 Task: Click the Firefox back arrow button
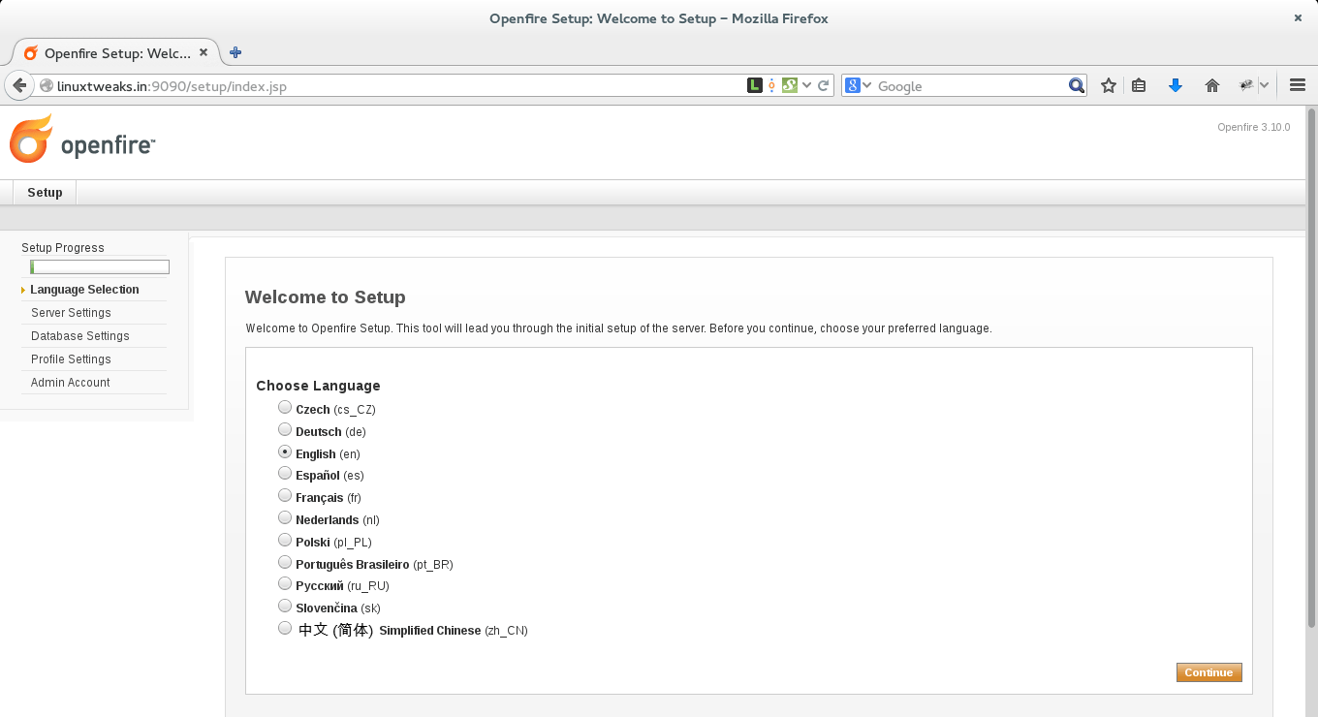click(19, 85)
